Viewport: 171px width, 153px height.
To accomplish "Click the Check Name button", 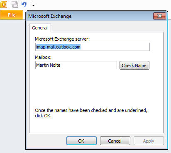I will 134,66.
